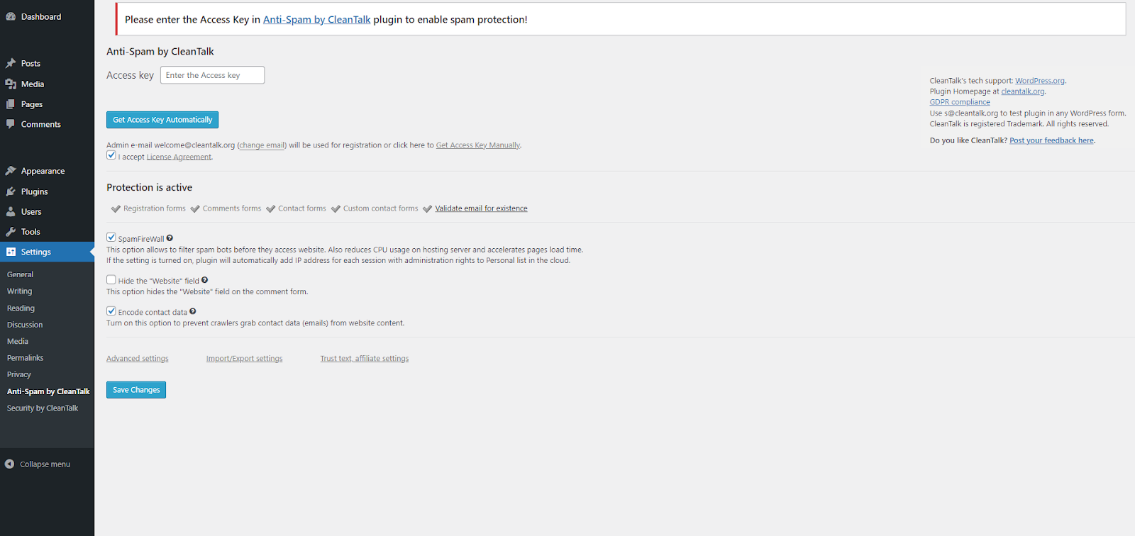
Task: Click the Media library icon
Action: [x=11, y=84]
